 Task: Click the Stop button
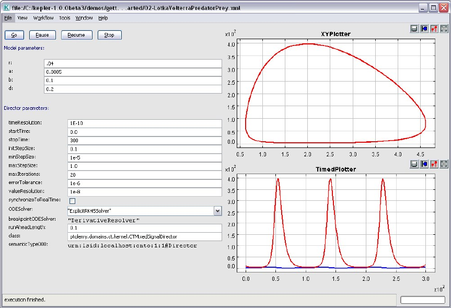pos(109,35)
